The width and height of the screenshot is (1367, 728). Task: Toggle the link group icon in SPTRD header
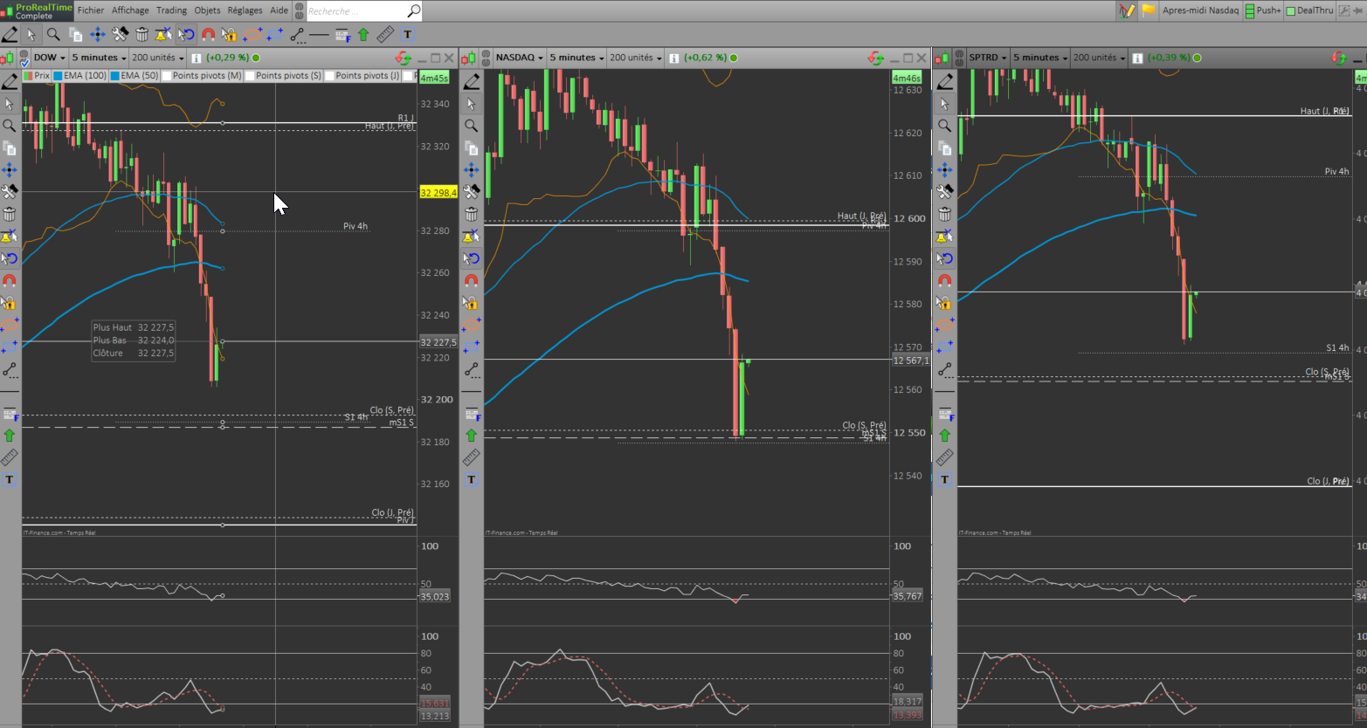click(958, 58)
